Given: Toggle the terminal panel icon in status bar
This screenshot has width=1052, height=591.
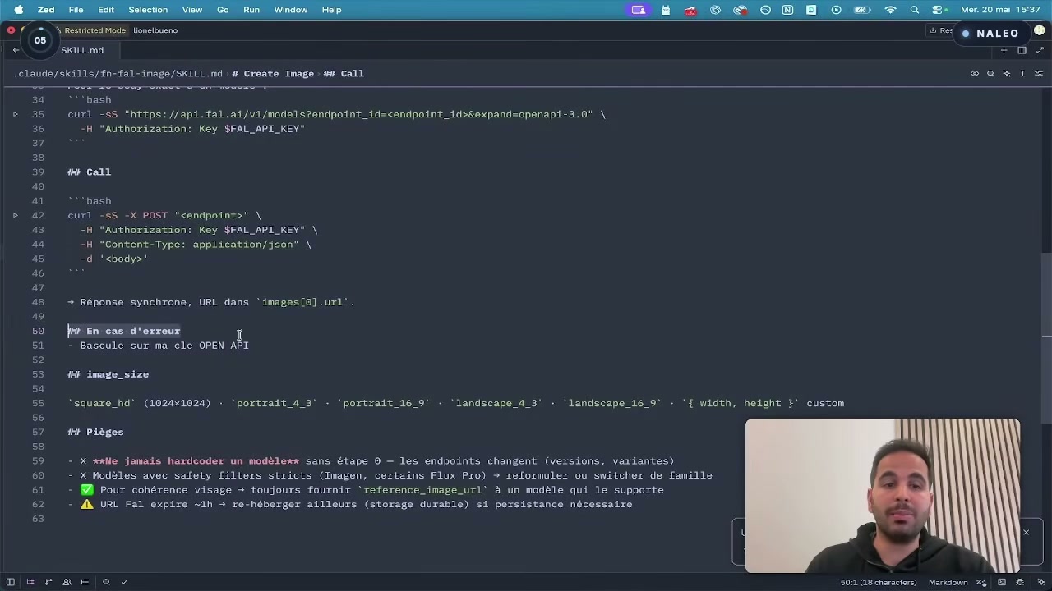Looking at the screenshot, I should (1002, 582).
